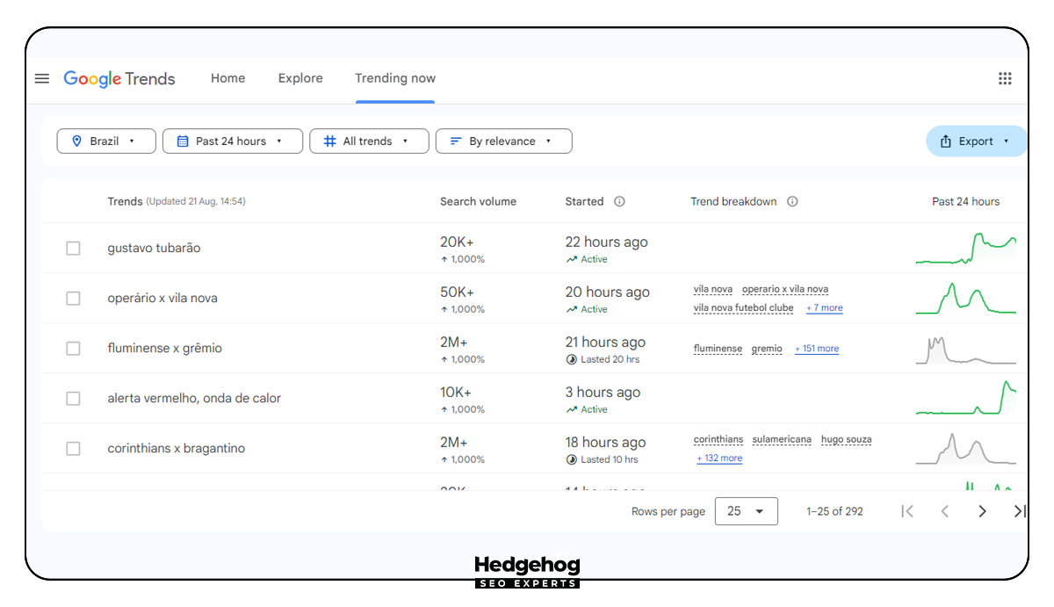This screenshot has width=1054, height=607.
Task: Open the corinthians x bragantino sparkline chart
Action: click(x=966, y=449)
